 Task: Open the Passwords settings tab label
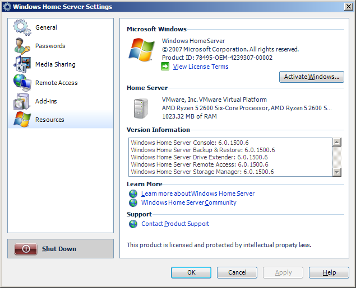(x=50, y=46)
